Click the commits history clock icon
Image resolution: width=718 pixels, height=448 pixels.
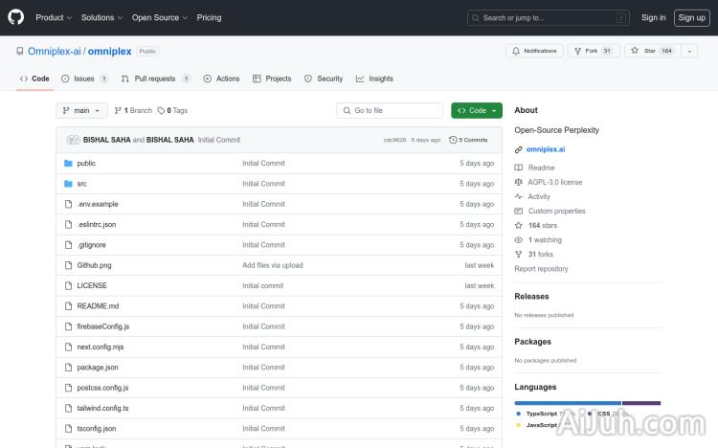coord(453,140)
